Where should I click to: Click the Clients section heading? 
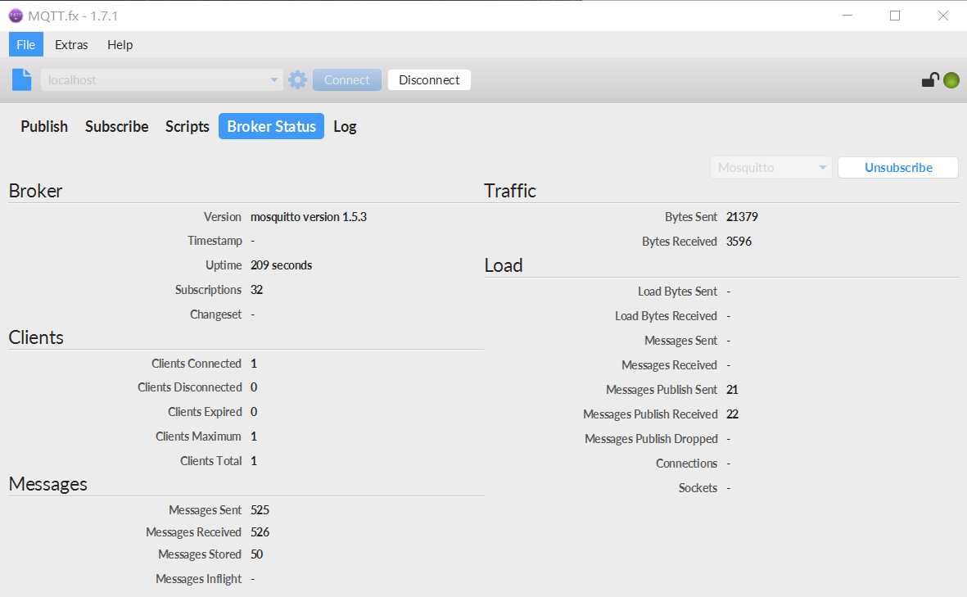(x=36, y=338)
